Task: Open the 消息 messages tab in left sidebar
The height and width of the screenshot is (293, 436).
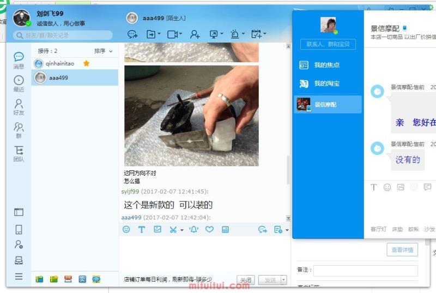Action: click(x=19, y=61)
